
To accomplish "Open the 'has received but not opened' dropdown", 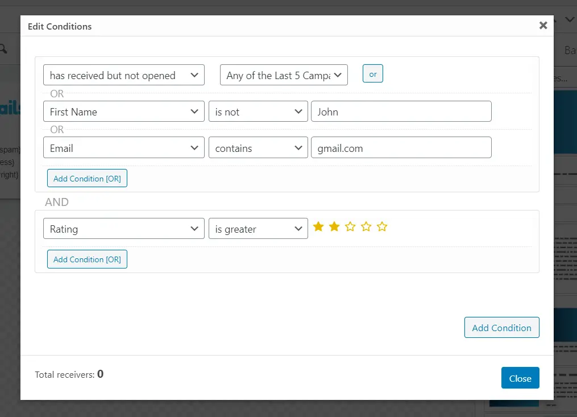I will (124, 75).
